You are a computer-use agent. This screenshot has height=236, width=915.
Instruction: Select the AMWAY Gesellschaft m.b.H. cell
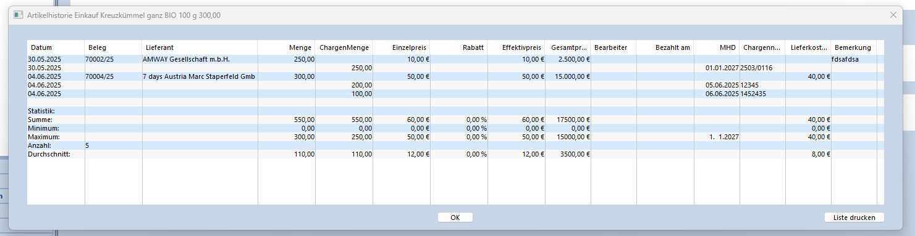pos(200,59)
